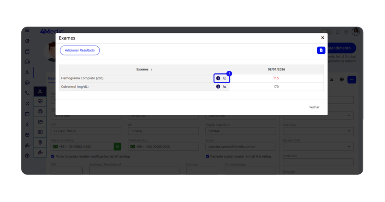
Task: View Colesterol evolution chart icon
Action: pos(225,87)
